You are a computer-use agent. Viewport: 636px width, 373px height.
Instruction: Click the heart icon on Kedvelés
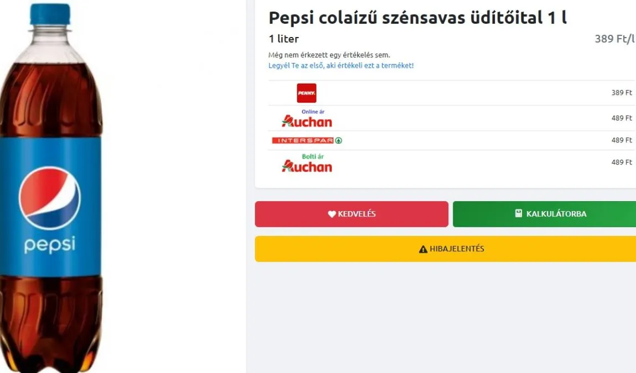click(332, 214)
